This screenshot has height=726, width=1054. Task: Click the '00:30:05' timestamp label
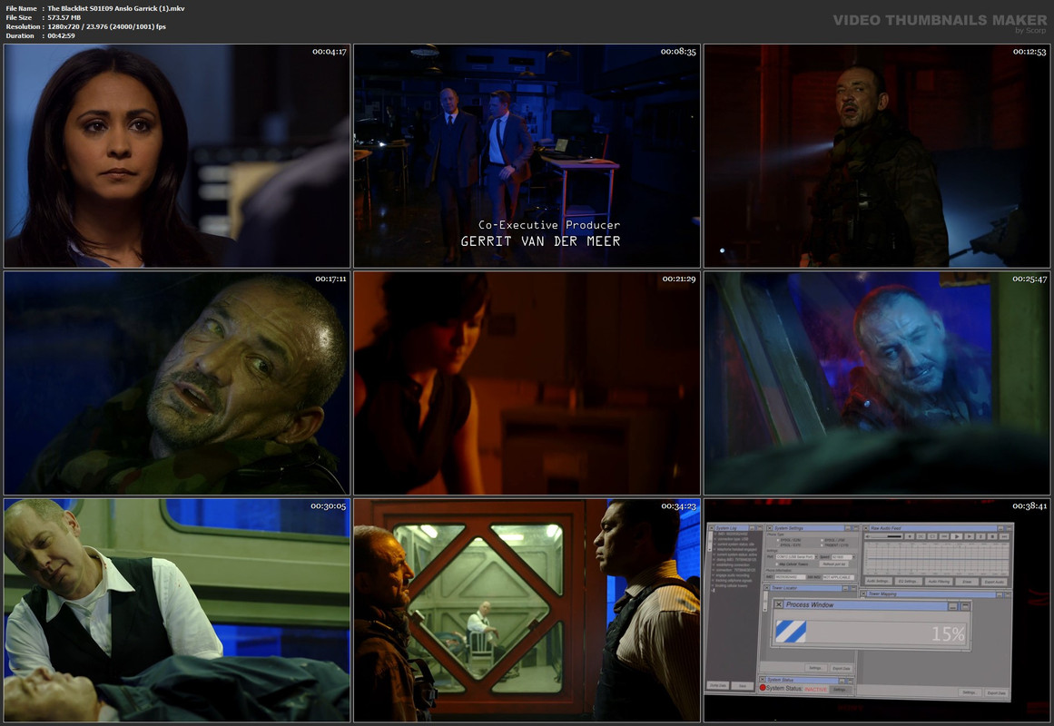tap(328, 506)
